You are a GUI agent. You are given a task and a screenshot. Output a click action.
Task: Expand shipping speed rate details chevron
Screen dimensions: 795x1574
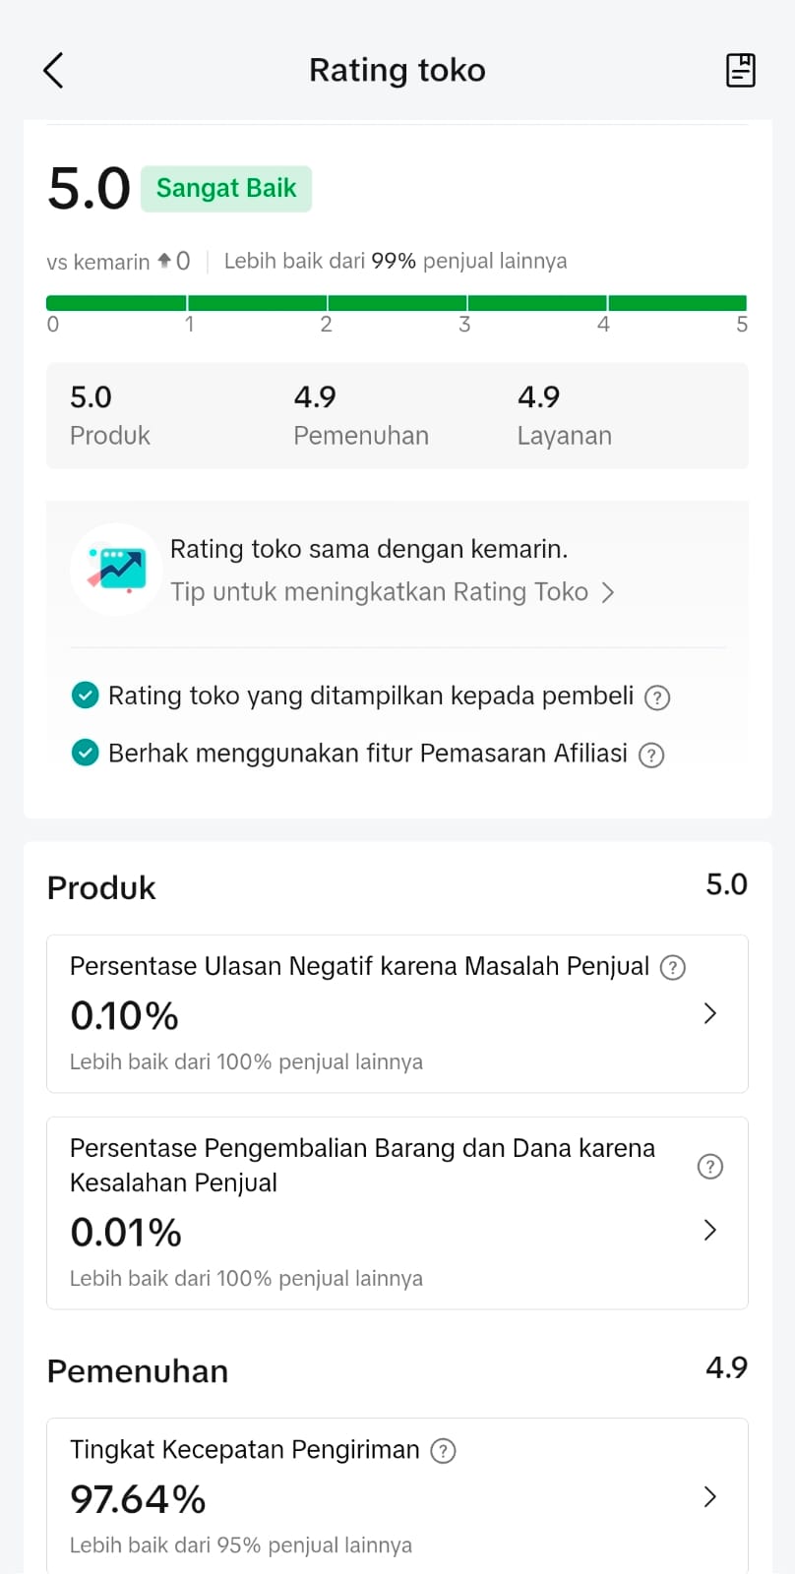[x=709, y=1496]
